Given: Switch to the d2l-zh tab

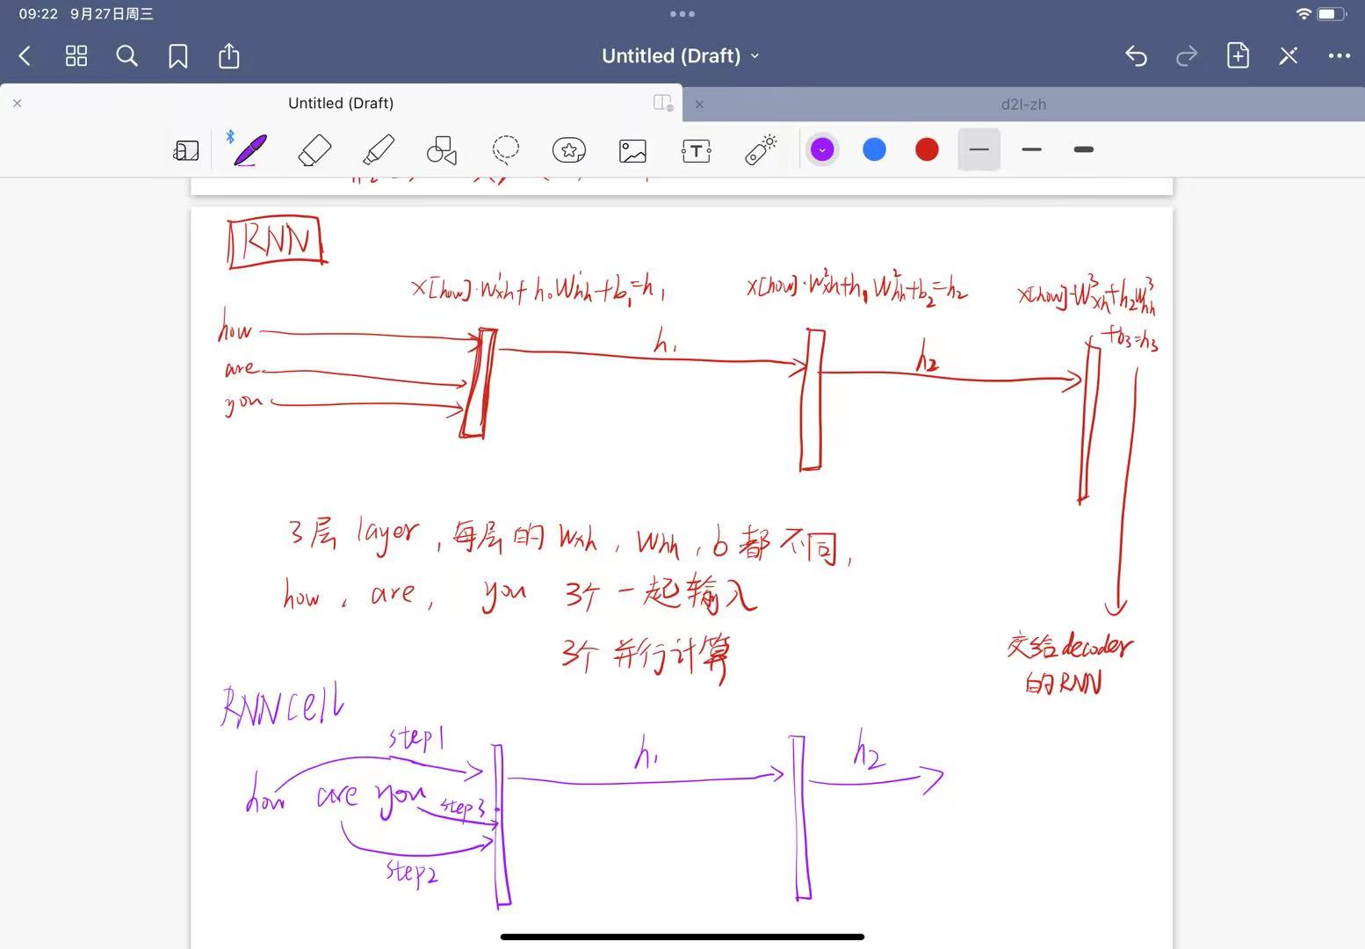Looking at the screenshot, I should click(1023, 105).
